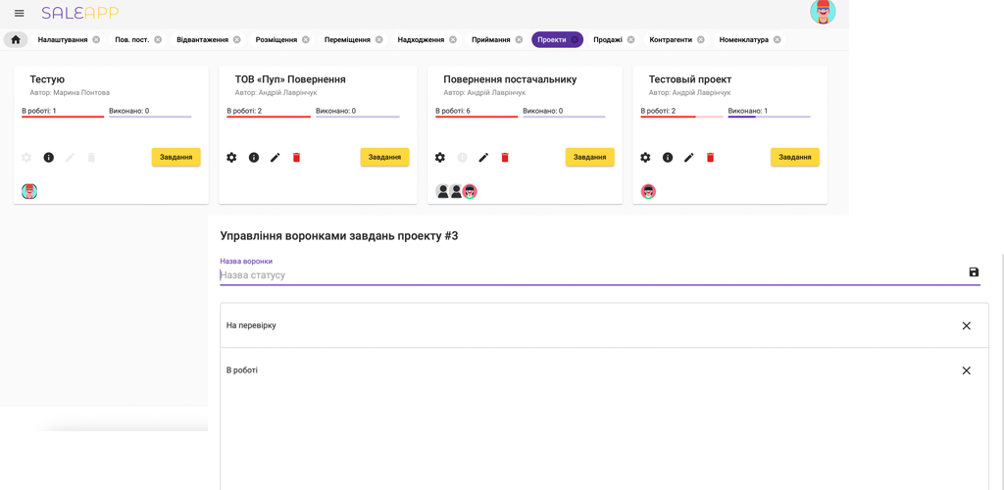Close the Продажі tab

pos(630,39)
